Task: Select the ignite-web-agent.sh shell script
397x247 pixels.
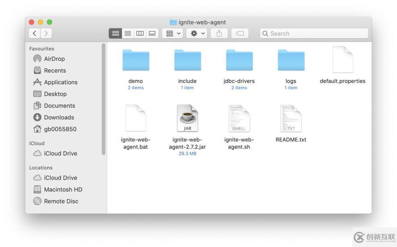Action: point(239,118)
